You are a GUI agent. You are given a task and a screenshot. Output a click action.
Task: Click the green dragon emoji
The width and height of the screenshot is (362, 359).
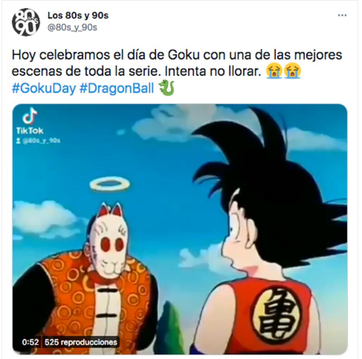click(x=166, y=88)
